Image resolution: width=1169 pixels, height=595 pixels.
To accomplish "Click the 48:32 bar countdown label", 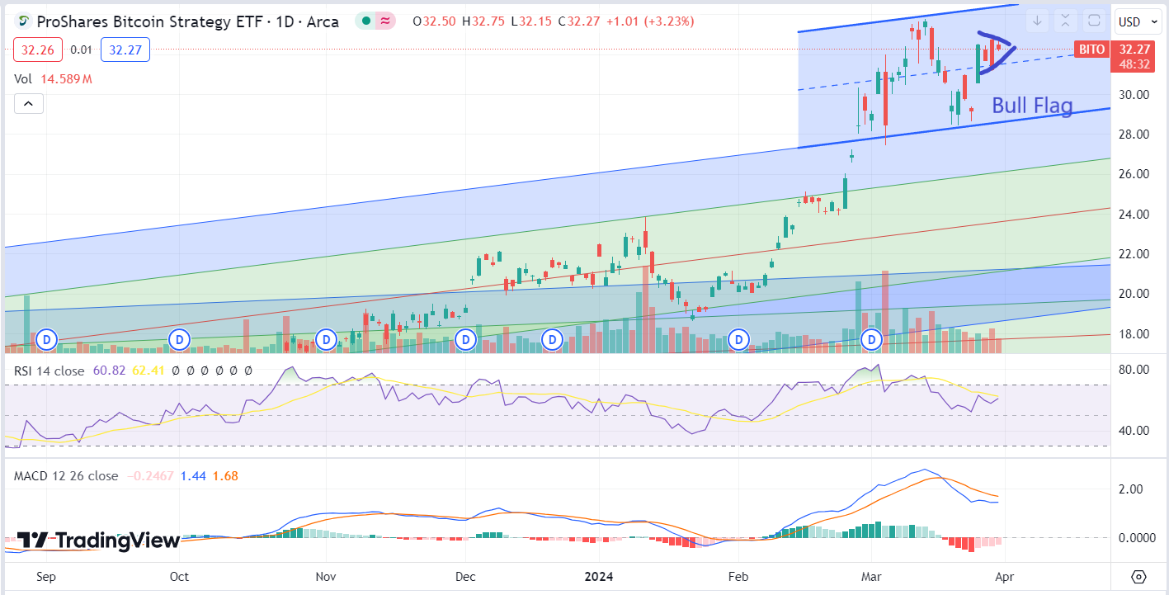I will pyautogui.click(x=1136, y=63).
